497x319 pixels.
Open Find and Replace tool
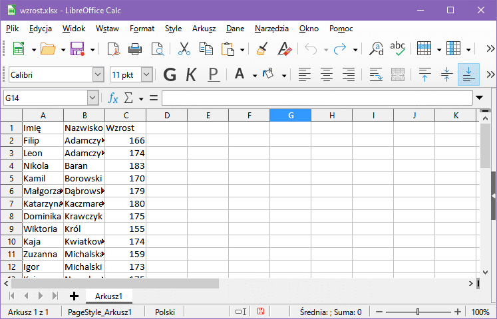pos(377,49)
